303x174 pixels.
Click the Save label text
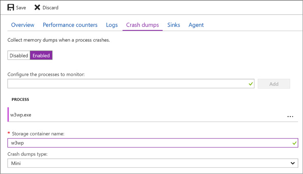tap(21, 8)
